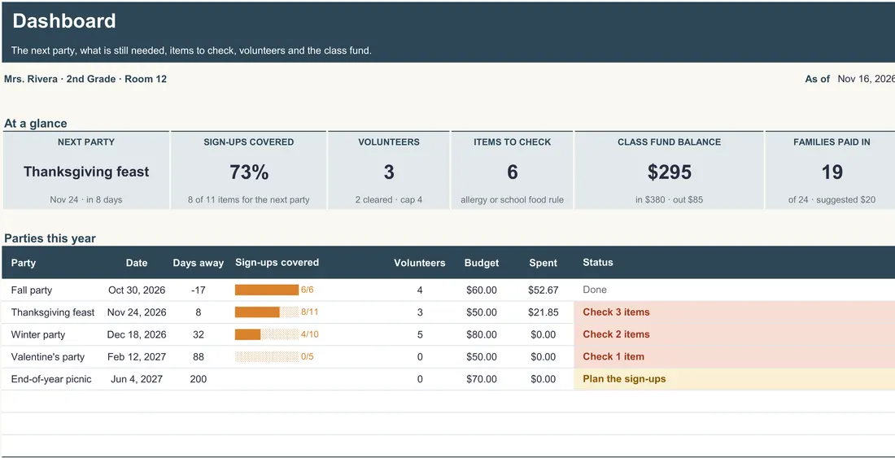
Task: Select the 'At a glance' section heading
Action: click(x=35, y=124)
